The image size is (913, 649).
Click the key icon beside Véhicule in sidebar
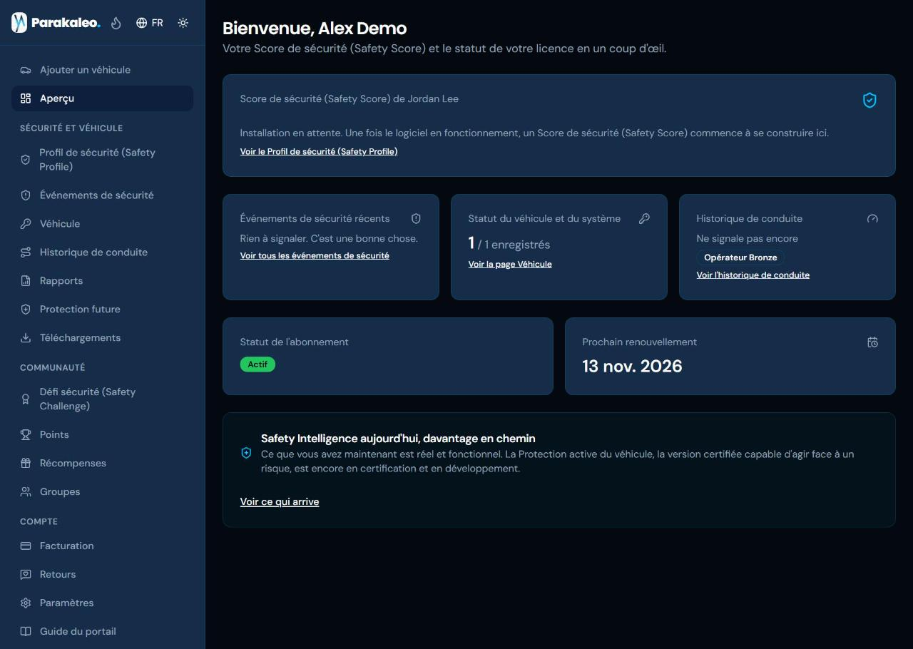point(26,224)
